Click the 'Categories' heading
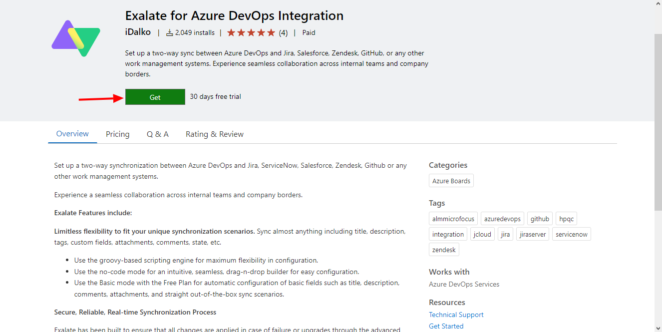 tap(448, 165)
